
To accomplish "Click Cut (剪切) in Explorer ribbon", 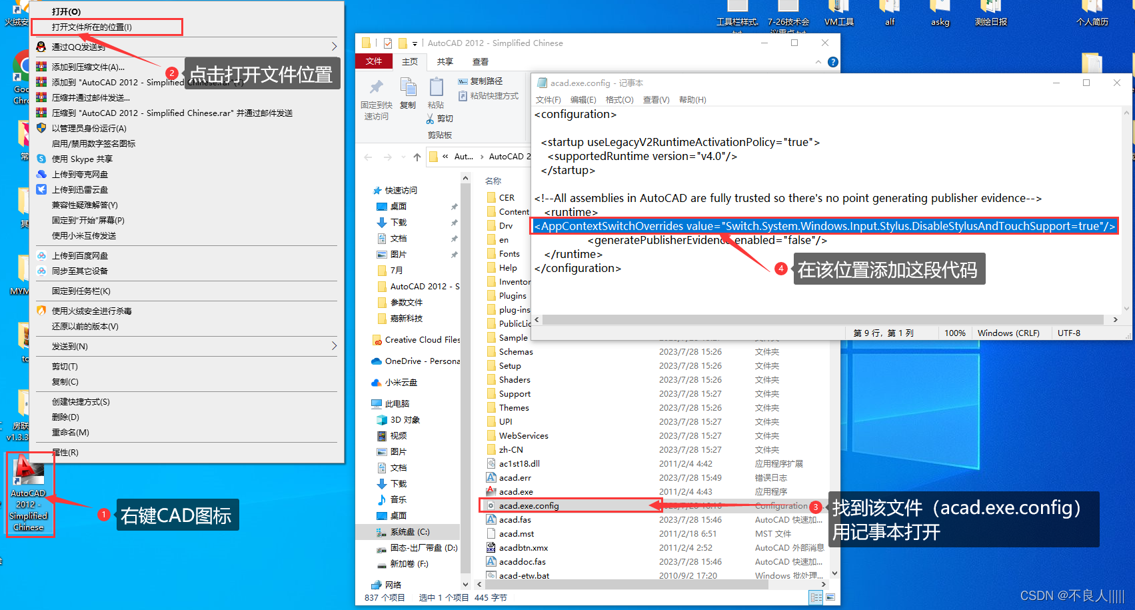I will click(439, 119).
